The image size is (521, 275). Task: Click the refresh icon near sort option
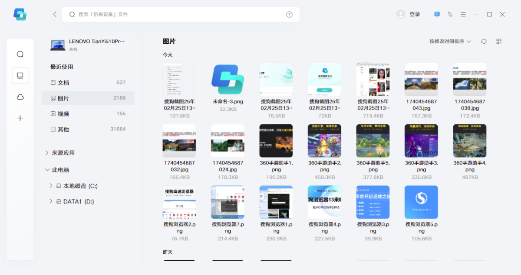pos(484,41)
